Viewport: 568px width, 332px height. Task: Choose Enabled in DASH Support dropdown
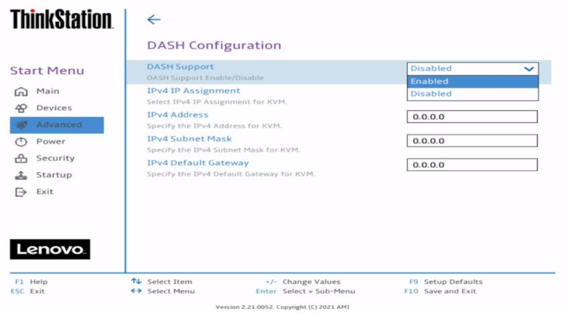coord(472,81)
